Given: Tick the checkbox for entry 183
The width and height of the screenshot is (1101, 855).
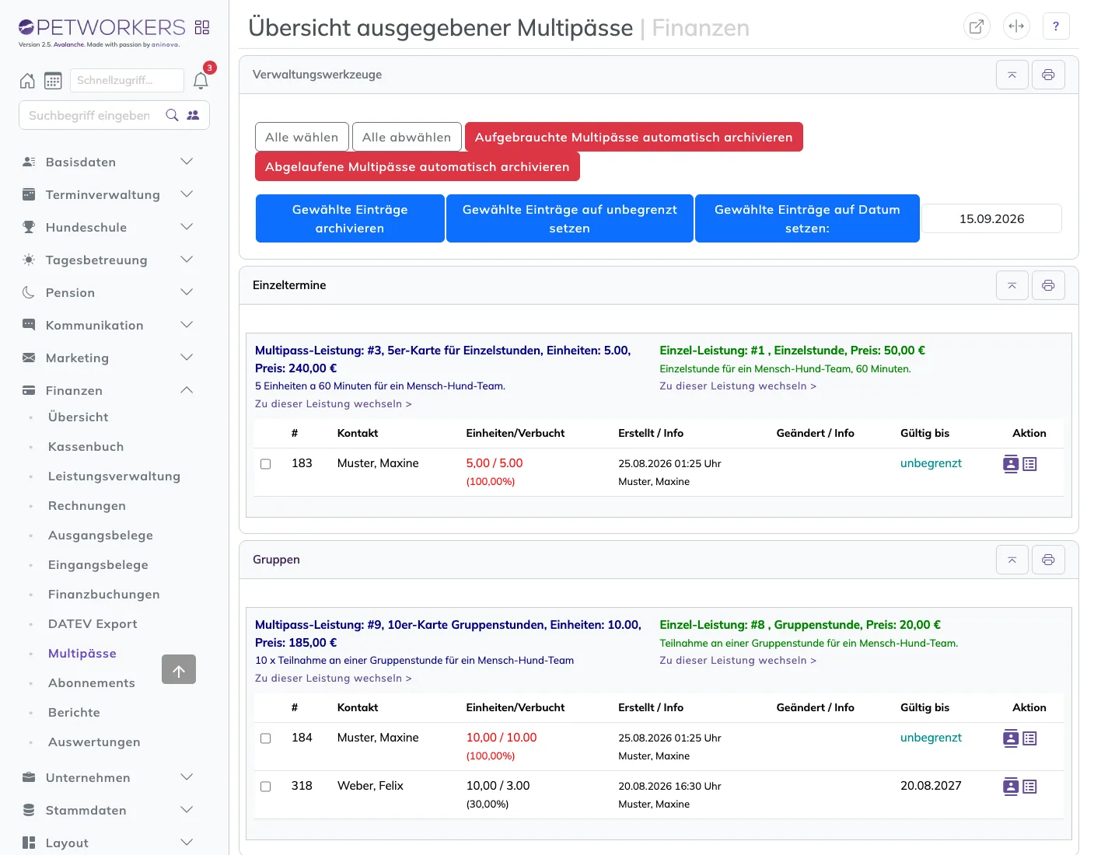Looking at the screenshot, I should [x=265, y=464].
